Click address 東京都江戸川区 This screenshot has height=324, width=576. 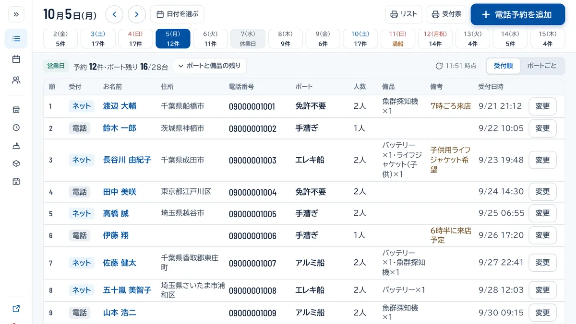[x=186, y=192]
